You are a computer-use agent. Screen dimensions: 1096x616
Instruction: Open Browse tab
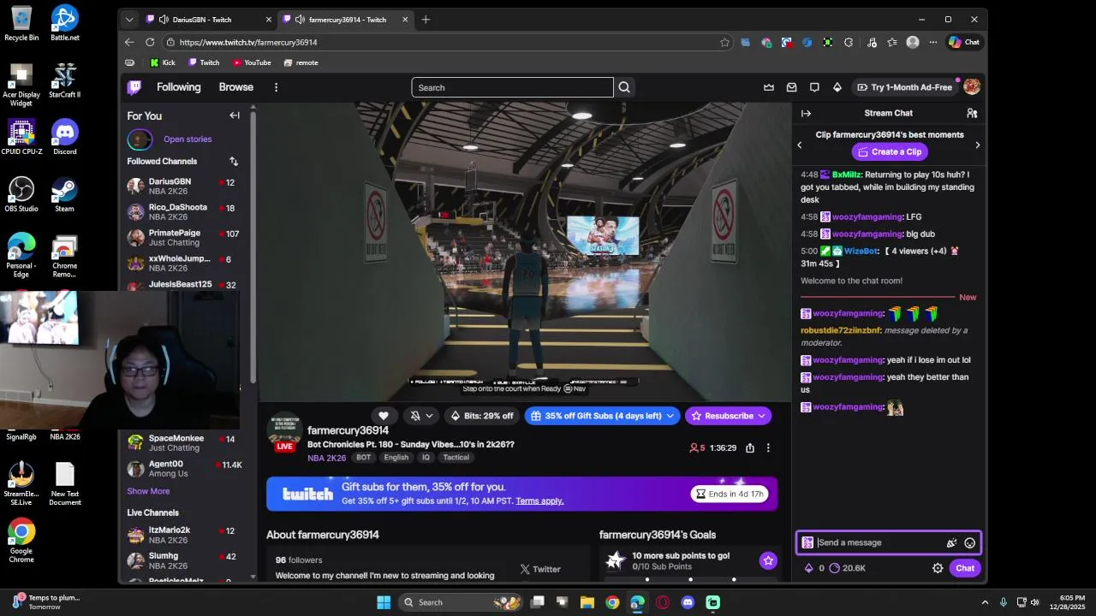[235, 87]
